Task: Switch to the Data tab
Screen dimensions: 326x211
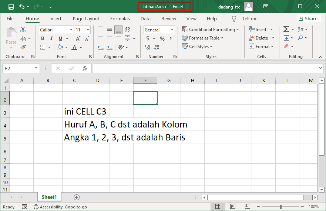Action: (x=145, y=19)
